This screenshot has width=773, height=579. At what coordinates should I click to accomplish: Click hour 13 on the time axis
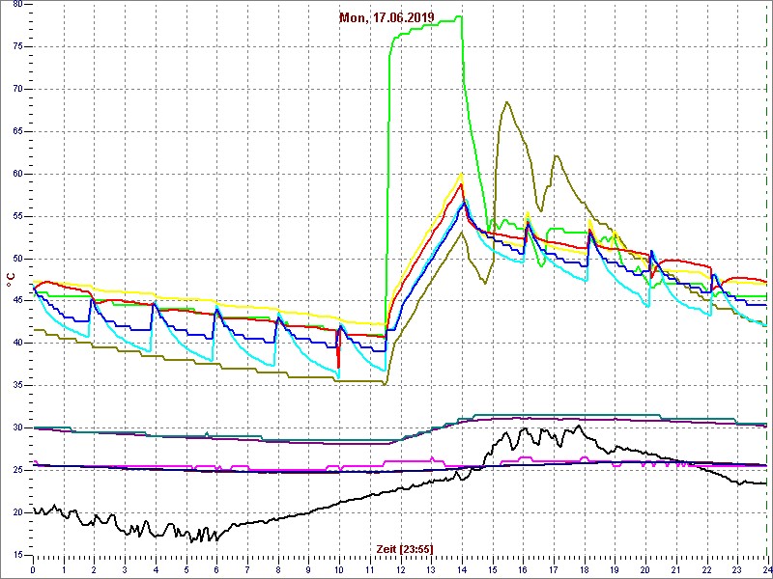(x=431, y=569)
